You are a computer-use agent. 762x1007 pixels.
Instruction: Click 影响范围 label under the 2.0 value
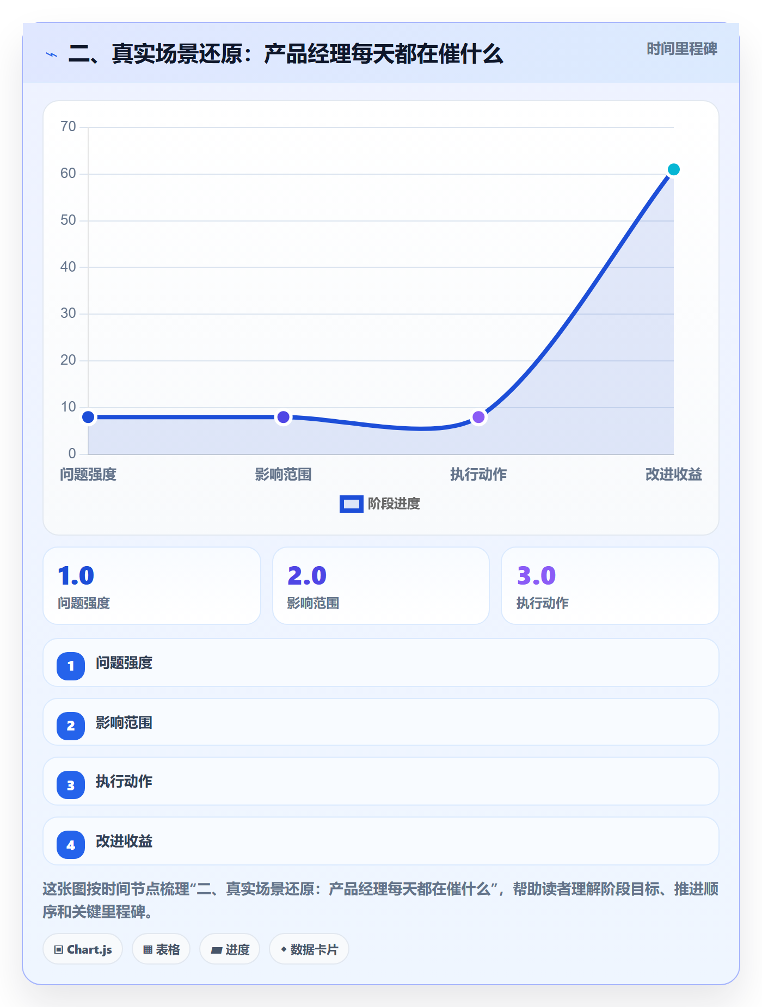pyautogui.click(x=314, y=603)
